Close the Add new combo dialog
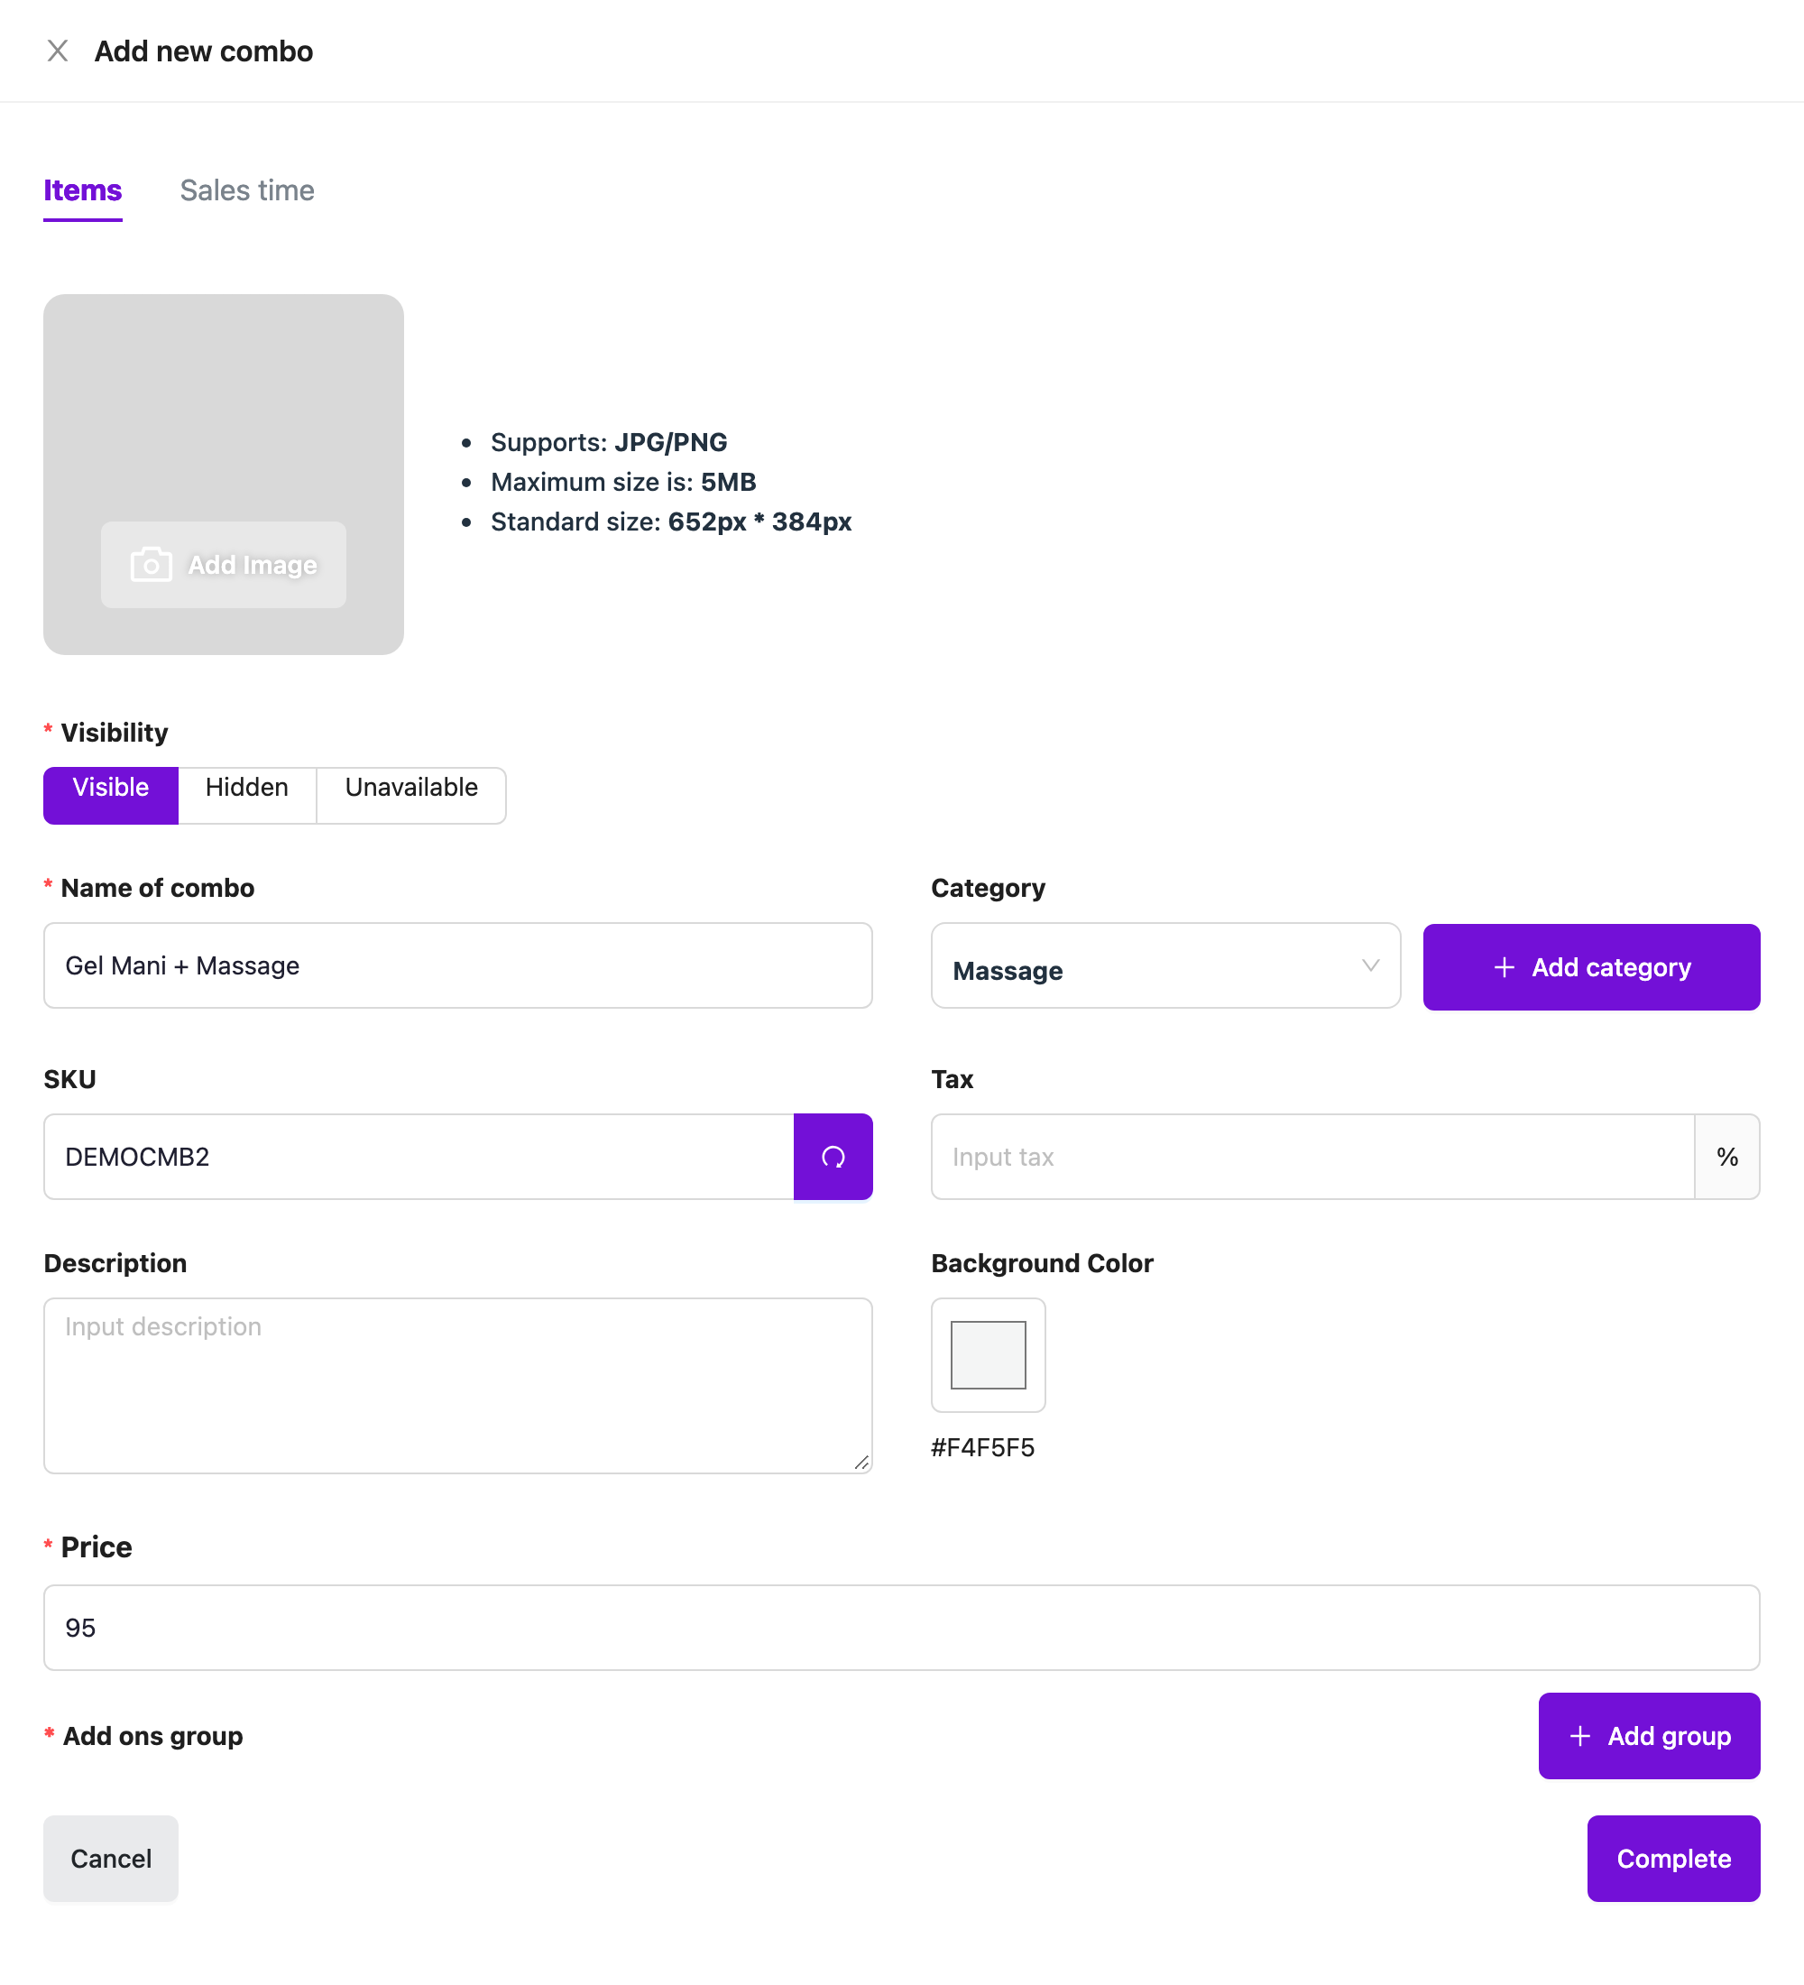The height and width of the screenshot is (1985, 1804). pyautogui.click(x=57, y=51)
